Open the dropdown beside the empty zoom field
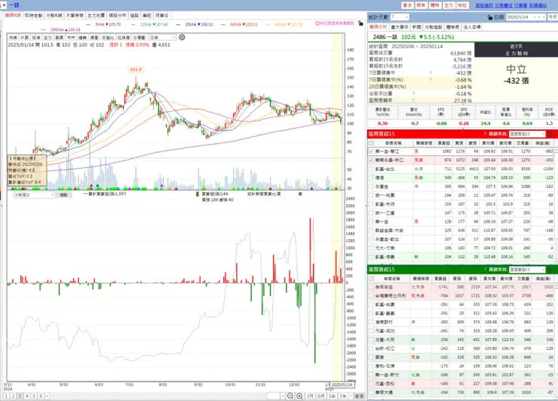This screenshot has height=401, width=558. (x=283, y=396)
